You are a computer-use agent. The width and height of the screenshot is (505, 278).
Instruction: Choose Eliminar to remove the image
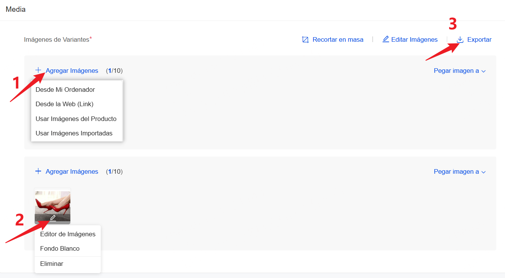coord(52,264)
